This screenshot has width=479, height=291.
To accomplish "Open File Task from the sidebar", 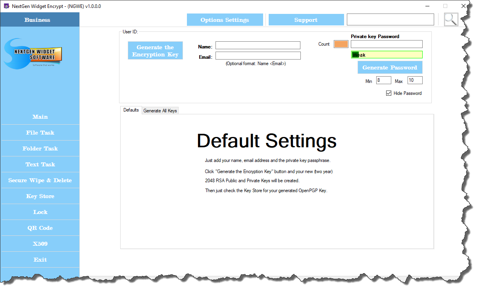I will (x=40, y=133).
